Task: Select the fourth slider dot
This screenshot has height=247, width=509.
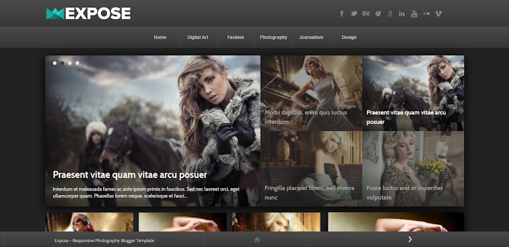Action: [x=77, y=63]
